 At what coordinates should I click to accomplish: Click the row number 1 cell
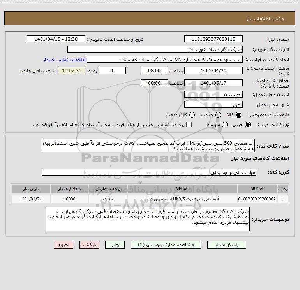tap(283, 199)
